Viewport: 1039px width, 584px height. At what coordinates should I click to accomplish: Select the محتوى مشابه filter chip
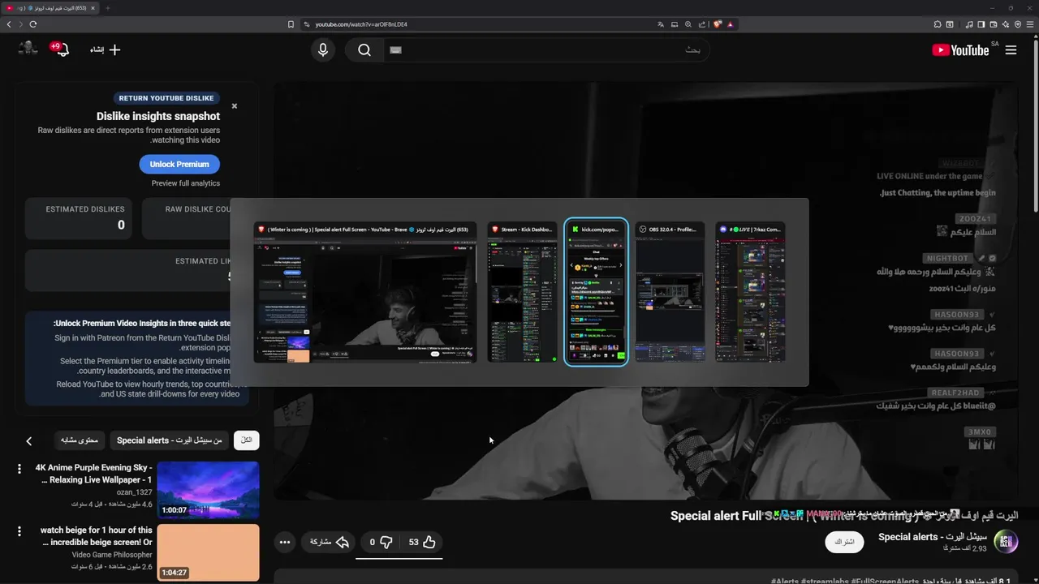tap(80, 440)
